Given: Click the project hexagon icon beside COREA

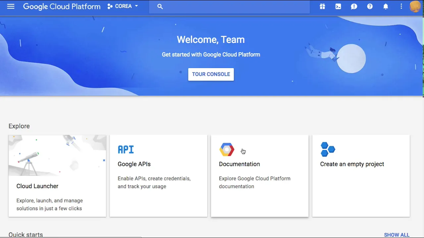Looking at the screenshot, I should (x=110, y=6).
